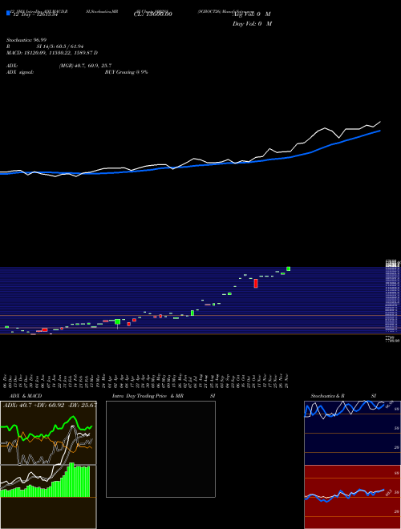The width and height of the screenshot is (401, 529).
Task: Click the large red candlestick in the price chart
Action: [256, 284]
